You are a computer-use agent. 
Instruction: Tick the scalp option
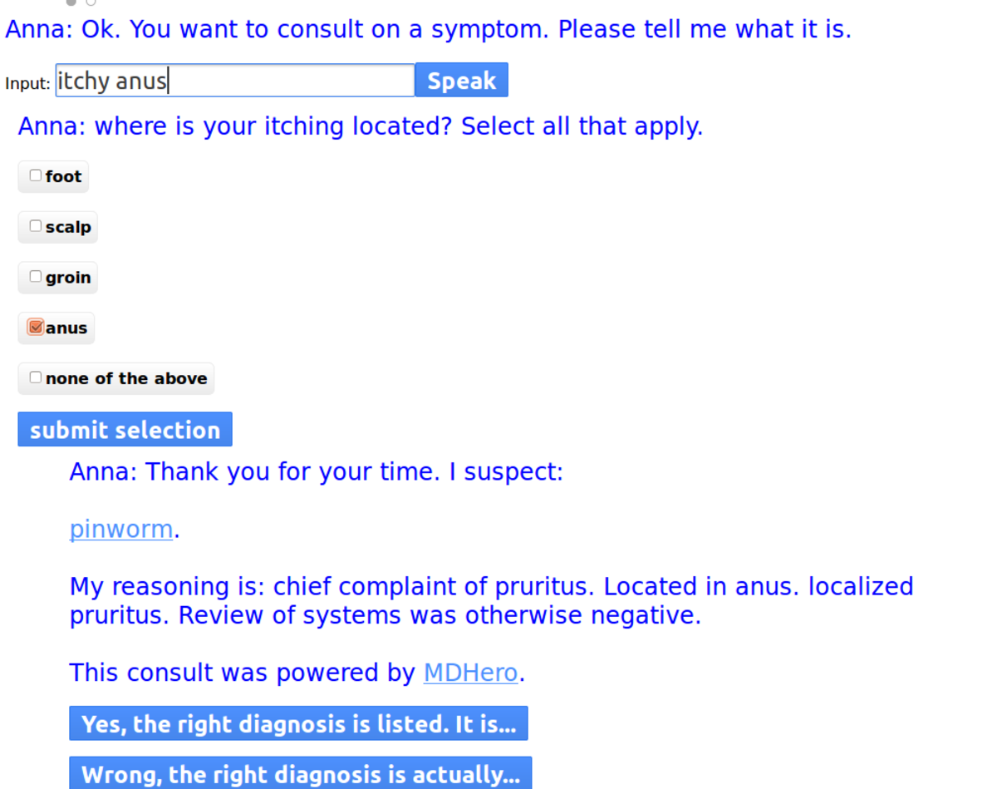click(36, 226)
